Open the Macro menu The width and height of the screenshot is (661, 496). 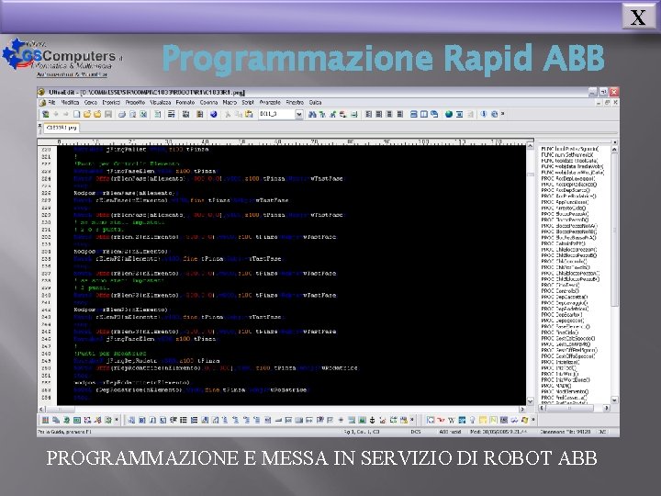pos(230,103)
